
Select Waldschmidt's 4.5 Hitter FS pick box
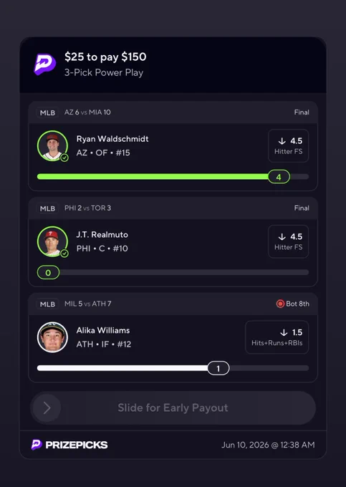pos(288,145)
